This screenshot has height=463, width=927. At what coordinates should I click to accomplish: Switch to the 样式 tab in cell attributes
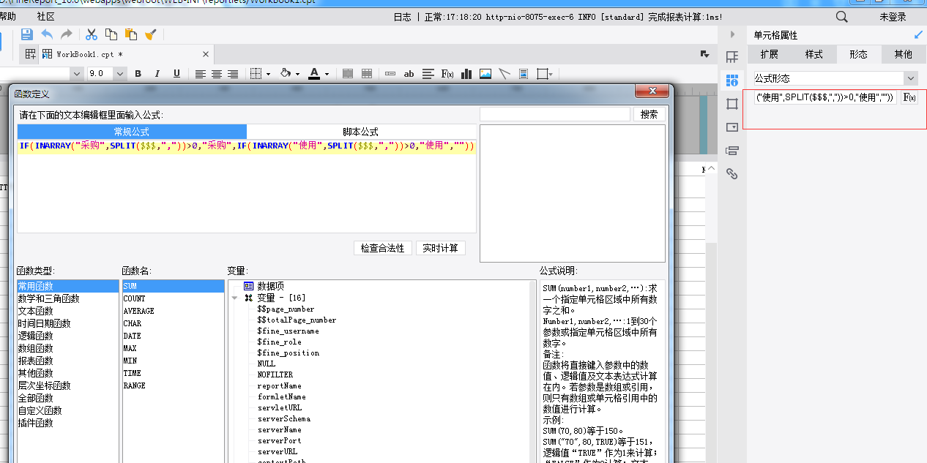coord(814,54)
